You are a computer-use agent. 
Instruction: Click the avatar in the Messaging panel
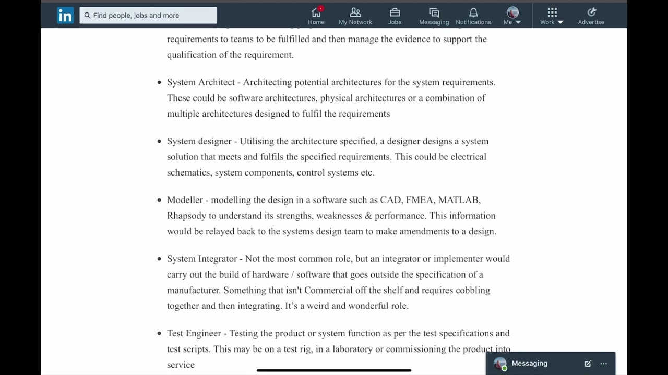pos(500,364)
